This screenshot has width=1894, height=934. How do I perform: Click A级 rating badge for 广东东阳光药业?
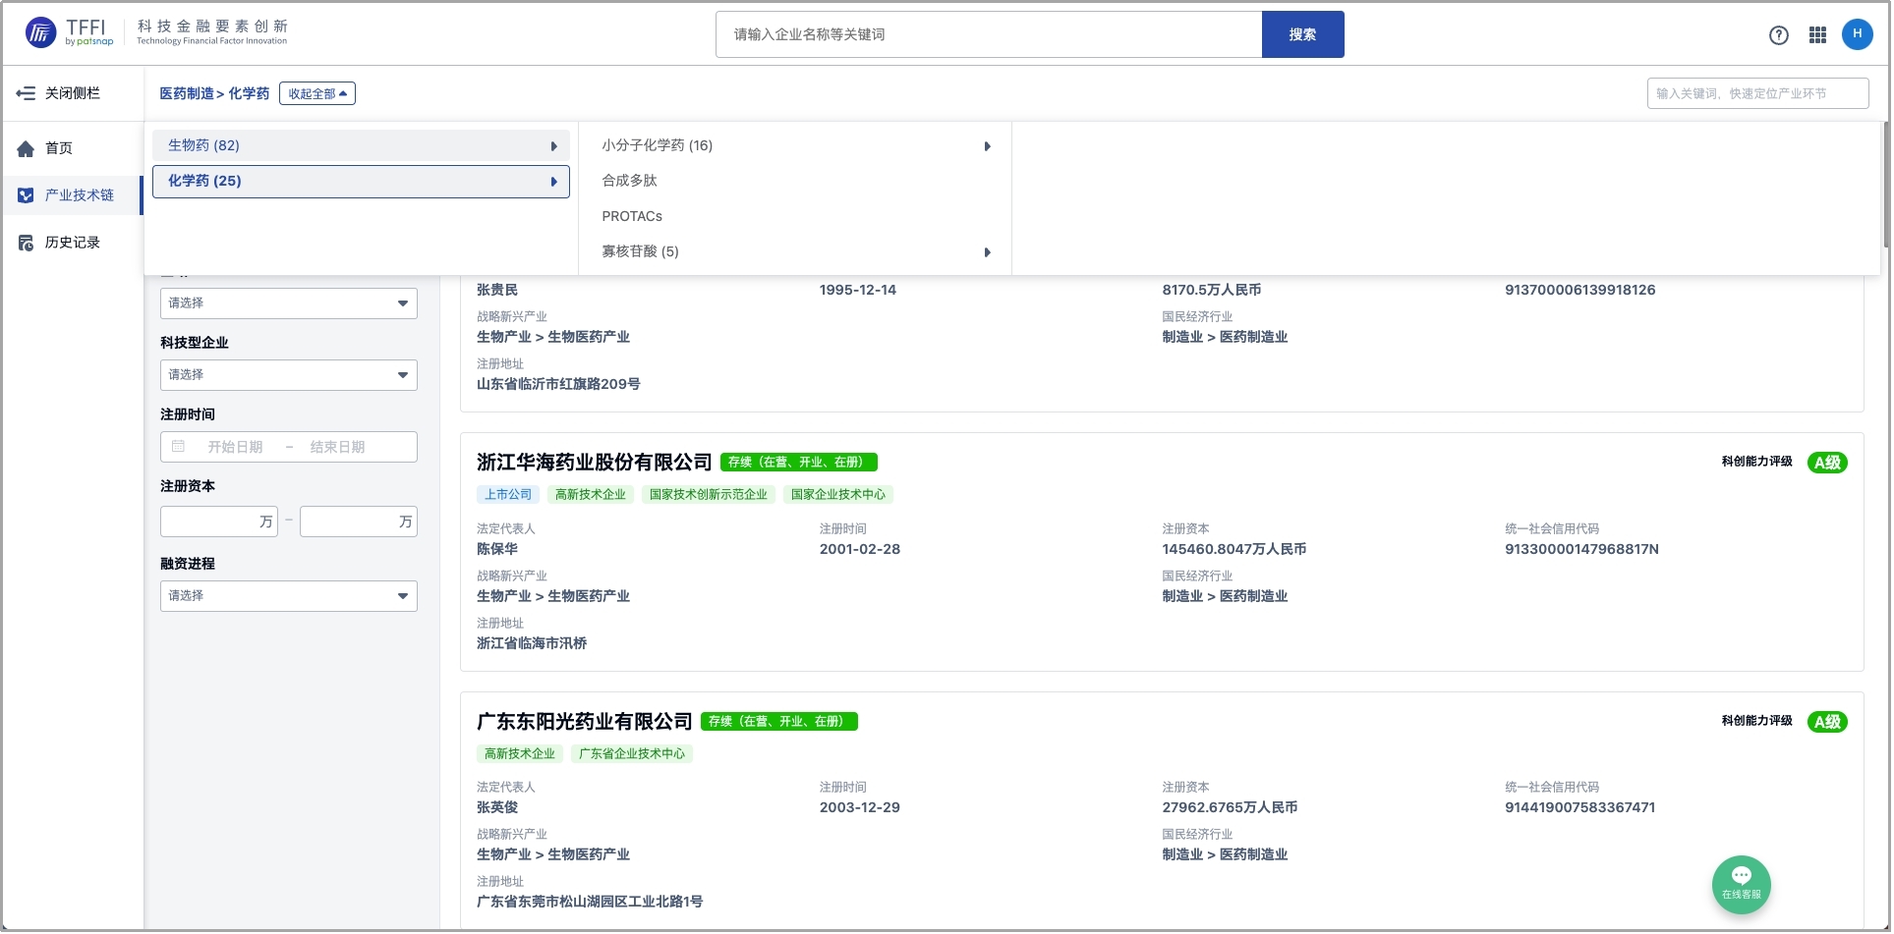(1827, 722)
